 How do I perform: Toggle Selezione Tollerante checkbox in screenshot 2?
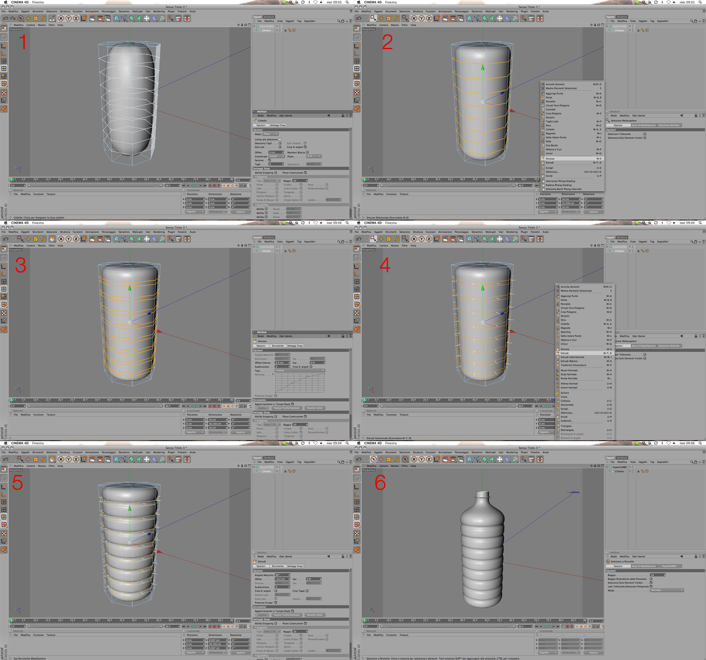tap(645, 134)
